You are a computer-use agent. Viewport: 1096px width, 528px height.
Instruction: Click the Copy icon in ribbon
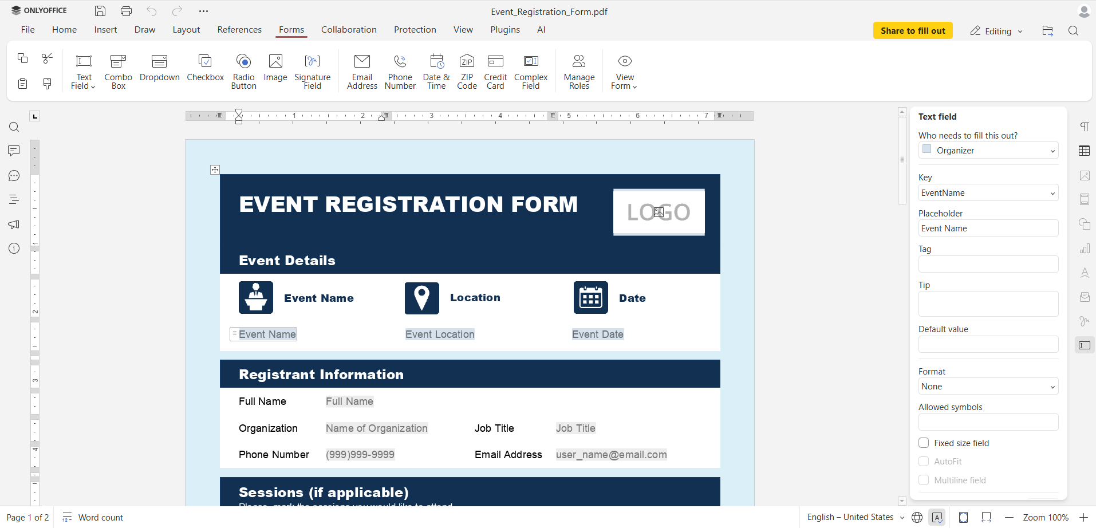[22, 58]
